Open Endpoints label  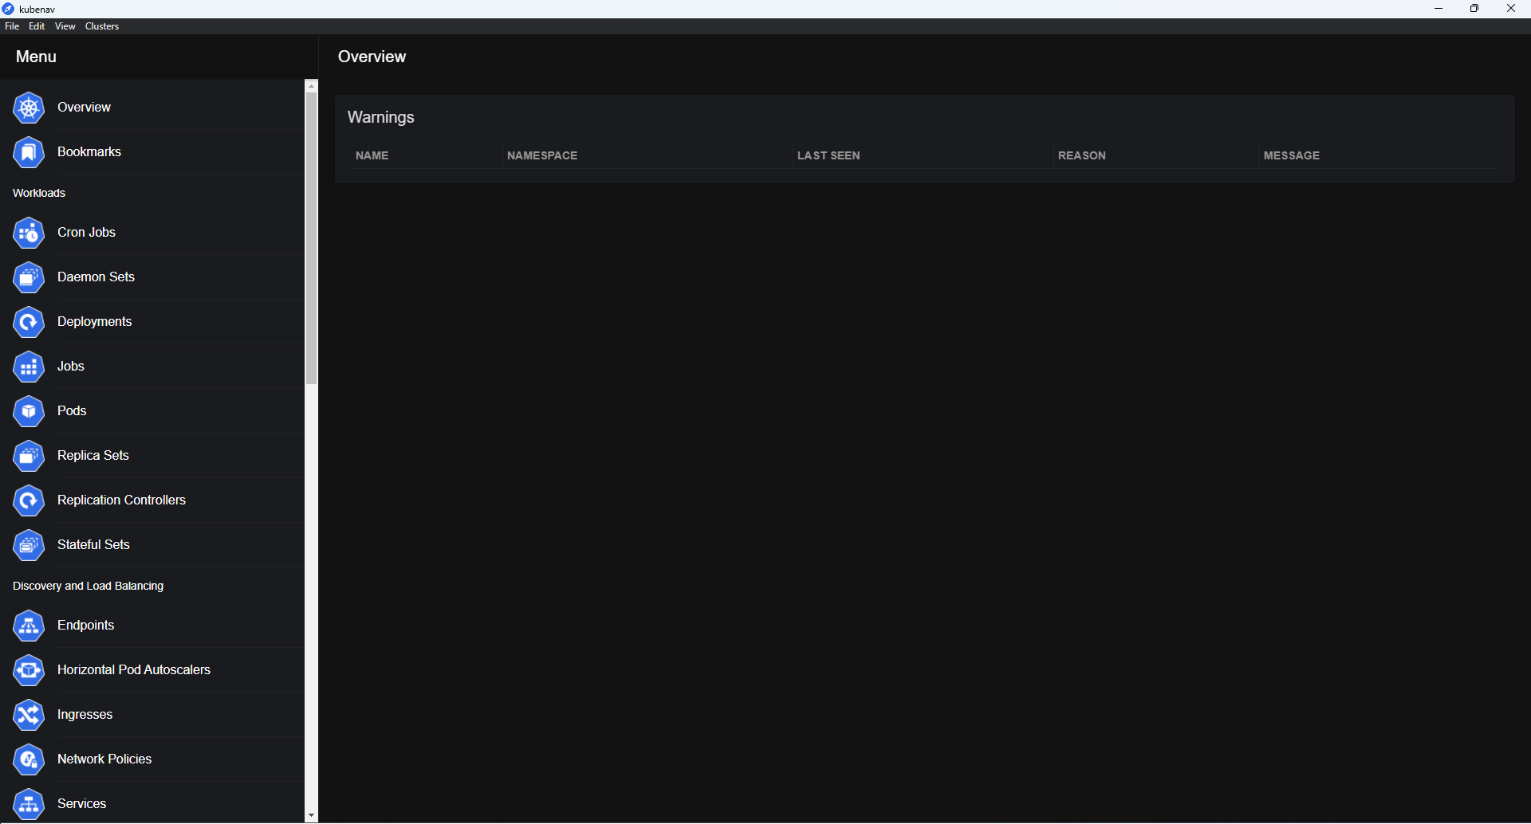tap(85, 625)
